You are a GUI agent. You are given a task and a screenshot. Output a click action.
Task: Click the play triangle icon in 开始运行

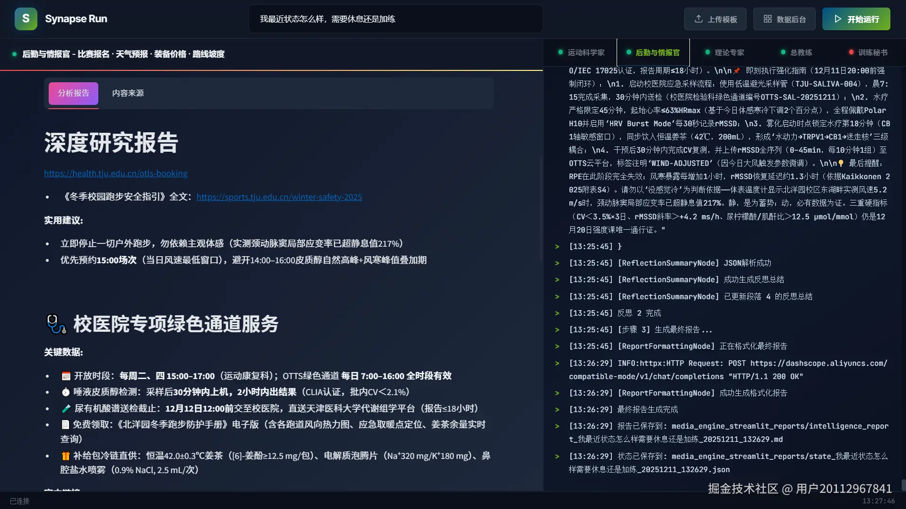[838, 19]
